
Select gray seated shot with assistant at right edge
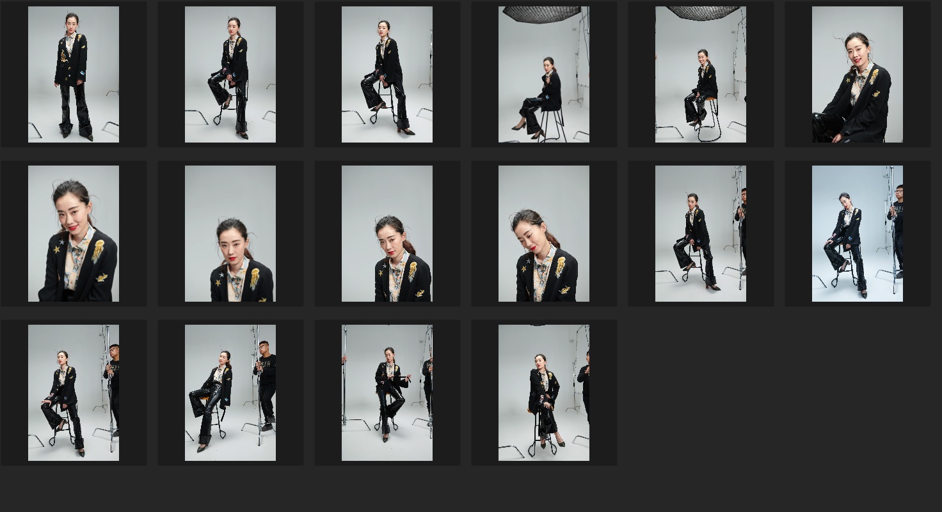pos(701,233)
